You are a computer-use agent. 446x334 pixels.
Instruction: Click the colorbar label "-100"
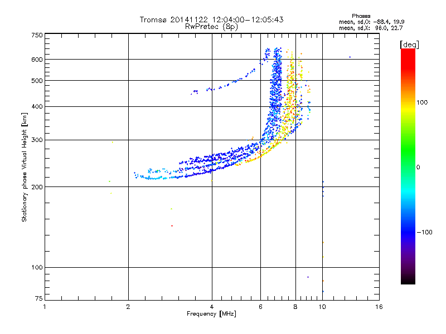coord(424,232)
